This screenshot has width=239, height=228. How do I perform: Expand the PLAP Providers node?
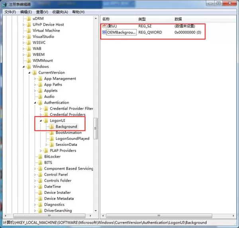coord(41,151)
